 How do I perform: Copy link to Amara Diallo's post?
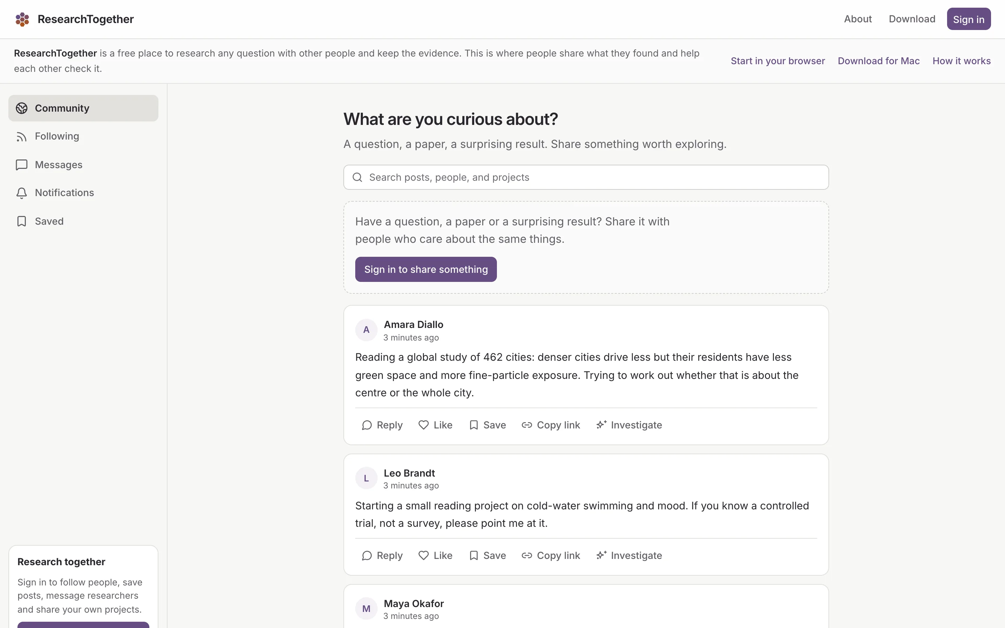coord(551,425)
